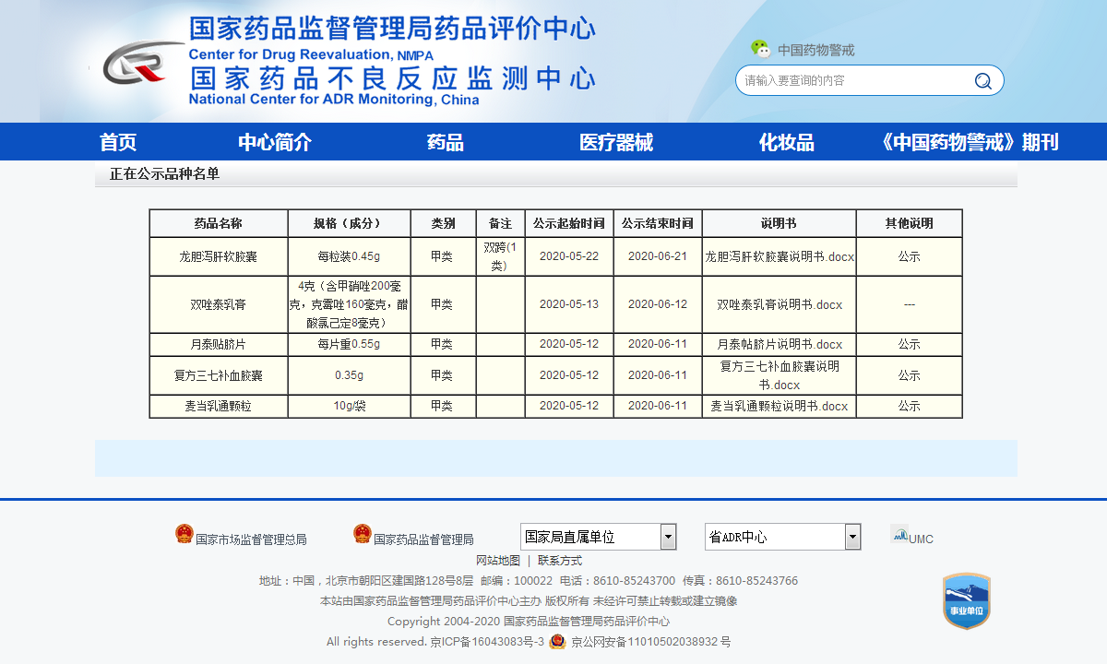Open the 首页 menu item

118,142
